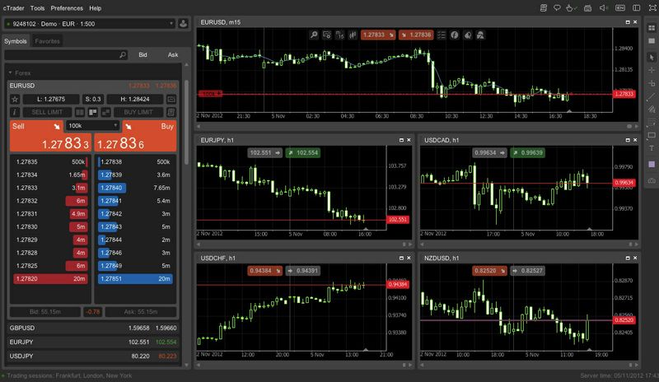This screenshot has width=659, height=382.
Task: Select the trend line drawing tool
Action: (x=652, y=96)
